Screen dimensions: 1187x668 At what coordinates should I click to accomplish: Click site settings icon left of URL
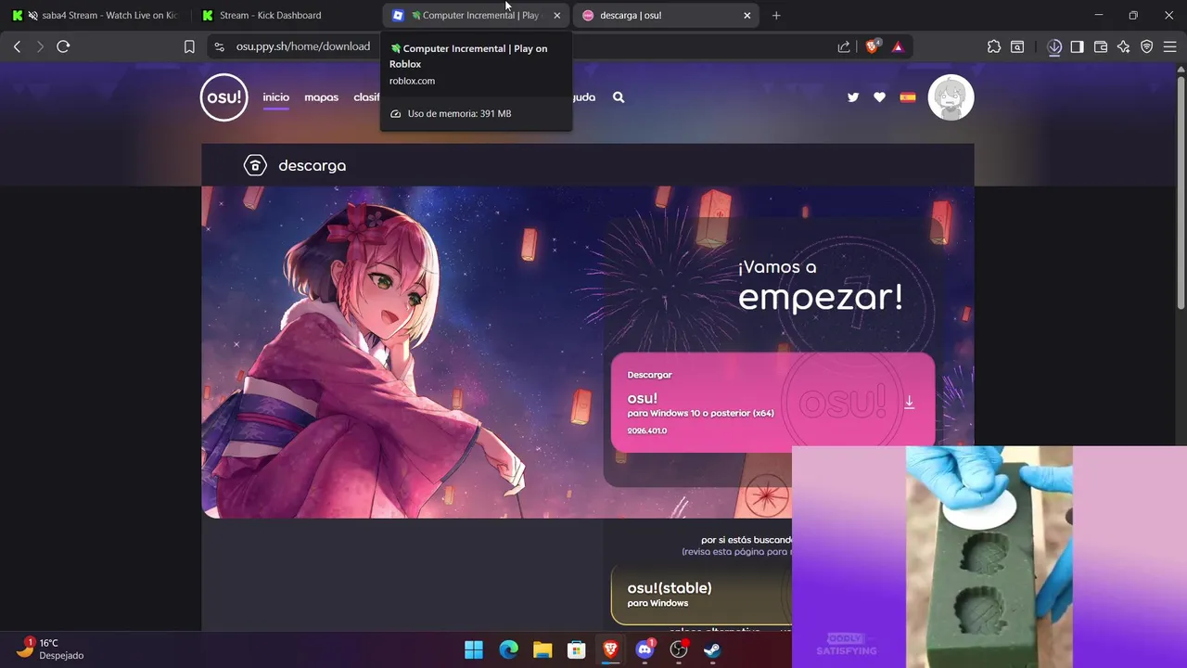[x=219, y=46]
